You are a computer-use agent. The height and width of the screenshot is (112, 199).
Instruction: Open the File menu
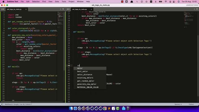[22, 2]
